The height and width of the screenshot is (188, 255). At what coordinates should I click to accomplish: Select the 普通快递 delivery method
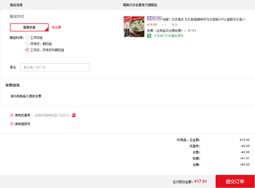29,27
